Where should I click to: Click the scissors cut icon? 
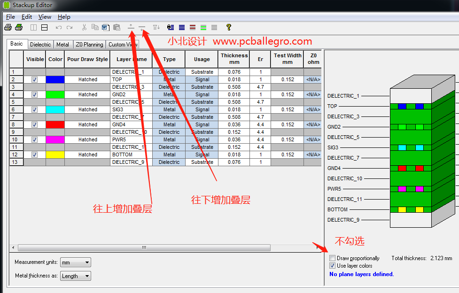[x=84, y=28]
